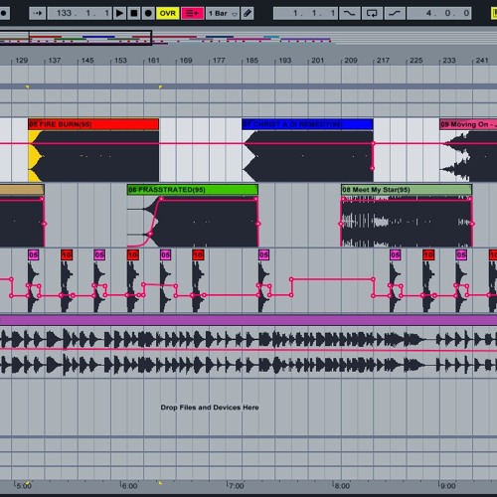Click the 7:00 mark on time ruler

click(x=236, y=486)
